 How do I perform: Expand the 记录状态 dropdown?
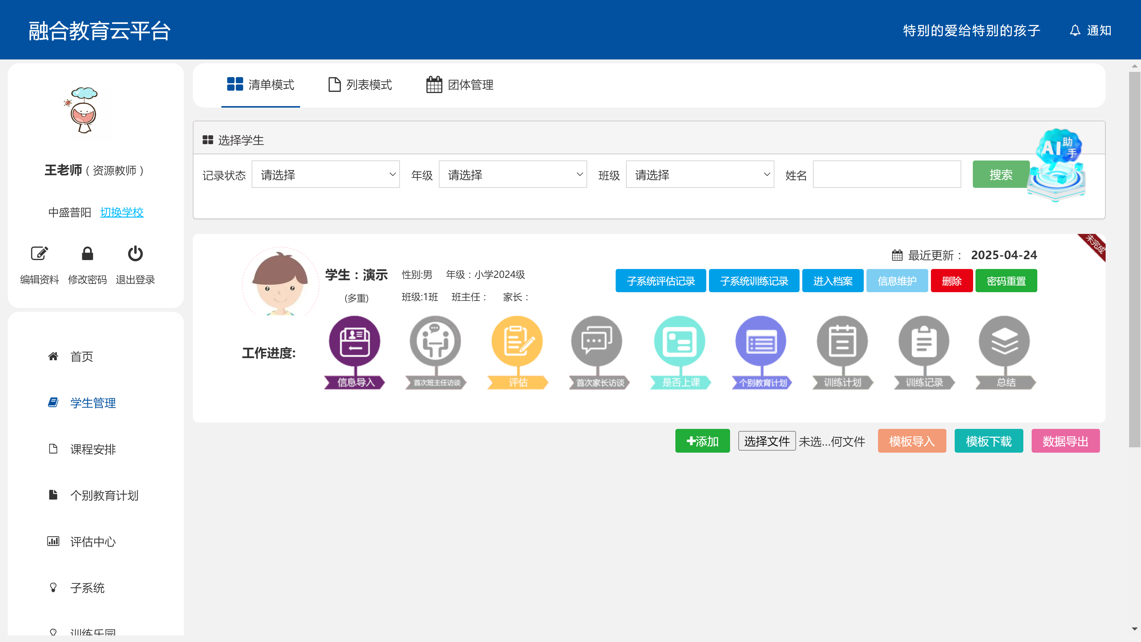(326, 174)
